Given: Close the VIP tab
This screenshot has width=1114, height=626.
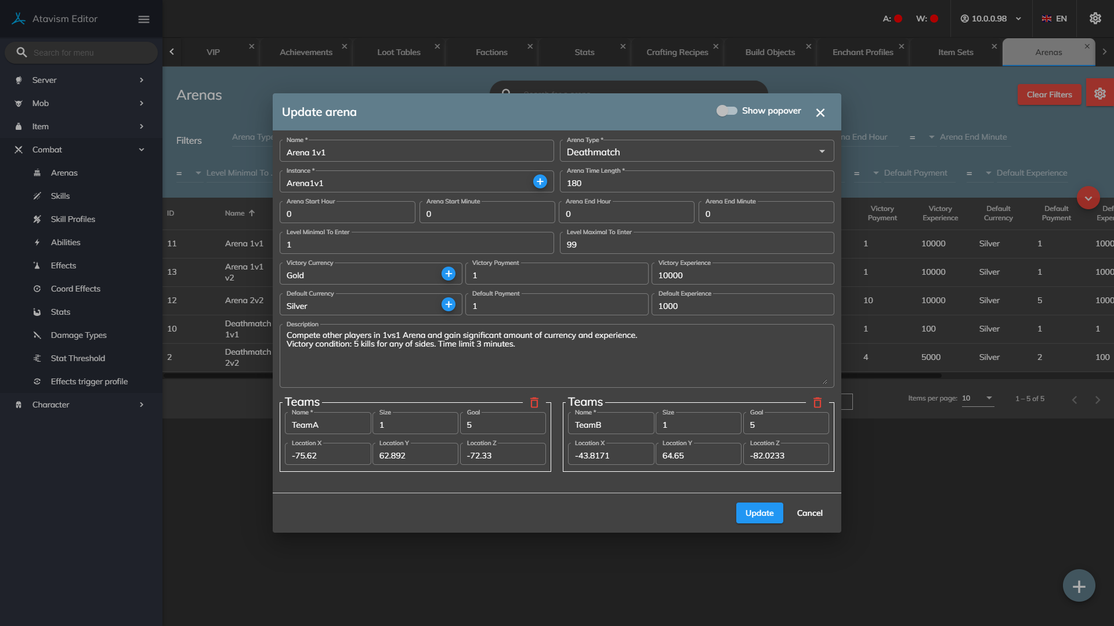Looking at the screenshot, I should (x=251, y=46).
